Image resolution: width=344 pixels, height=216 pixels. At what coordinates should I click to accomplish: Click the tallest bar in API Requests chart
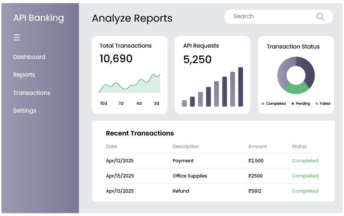[241, 87]
